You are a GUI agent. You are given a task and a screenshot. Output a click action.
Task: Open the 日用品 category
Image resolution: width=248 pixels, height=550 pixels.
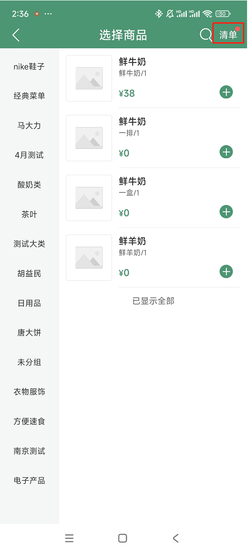coord(30,303)
